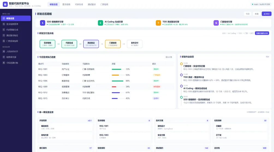Viewport: 274px width, 152px height.
Task: Click the 32 badge on the 任务清单 card
Action: [x=265, y=120]
